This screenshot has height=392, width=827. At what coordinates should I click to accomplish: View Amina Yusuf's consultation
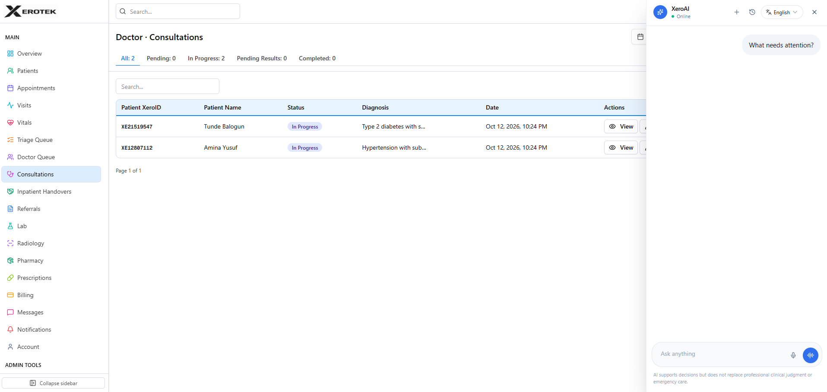pos(621,147)
